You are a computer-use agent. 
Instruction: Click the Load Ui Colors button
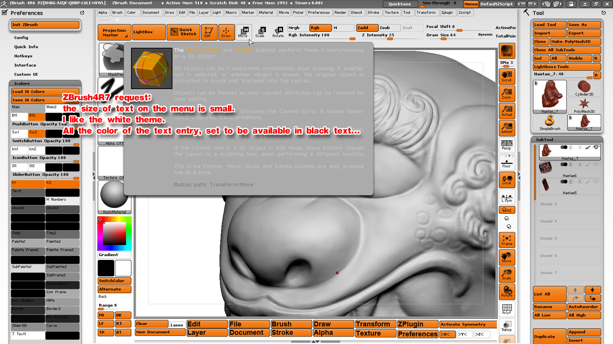tap(45, 92)
